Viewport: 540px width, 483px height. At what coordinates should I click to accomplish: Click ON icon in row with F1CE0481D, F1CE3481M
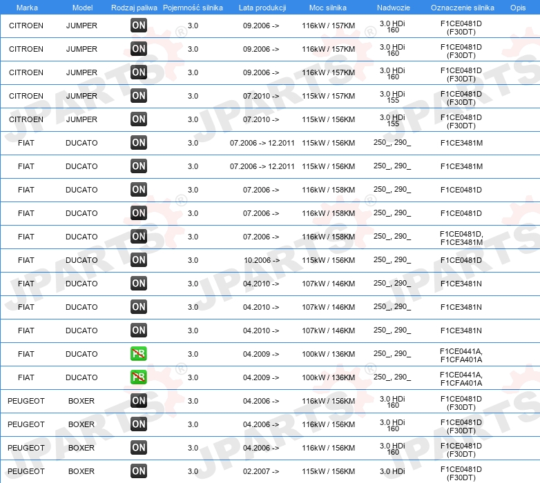(x=138, y=237)
